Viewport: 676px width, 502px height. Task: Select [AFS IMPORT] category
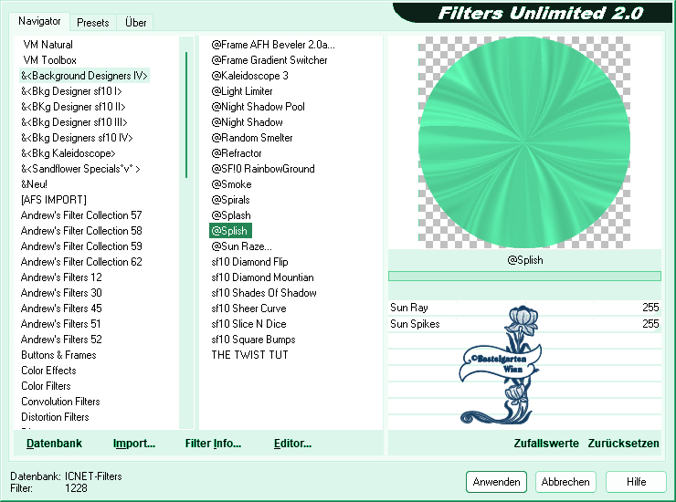pyautogui.click(x=54, y=200)
